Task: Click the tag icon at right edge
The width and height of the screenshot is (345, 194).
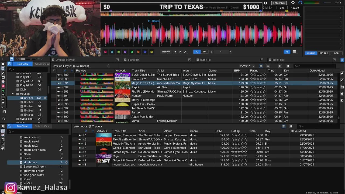Action: 342,74
